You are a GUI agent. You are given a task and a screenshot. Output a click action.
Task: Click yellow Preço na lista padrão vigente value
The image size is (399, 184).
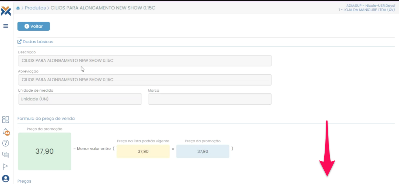point(143,151)
